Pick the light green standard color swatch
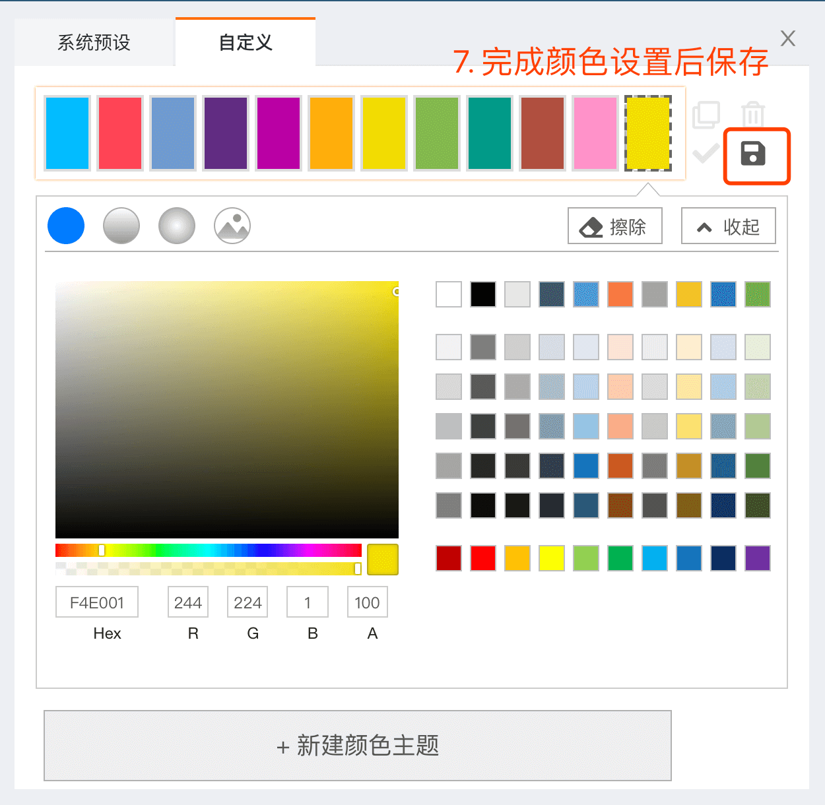 586,558
